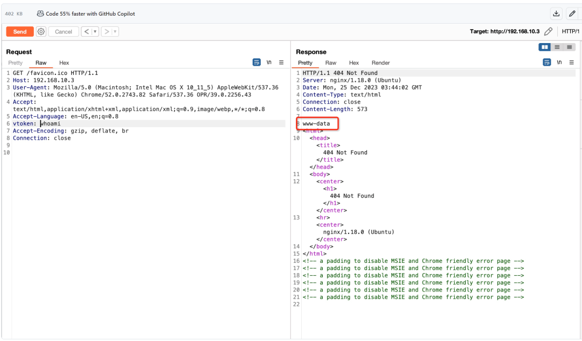This screenshot has height=341, width=582.
Task: Click the Host: 192.168.10.3 header line
Action: [x=44, y=80]
